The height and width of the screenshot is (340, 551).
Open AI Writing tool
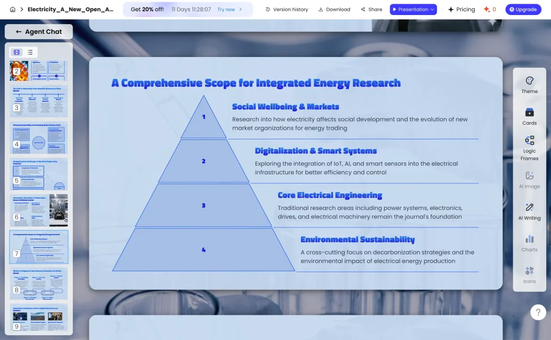[x=529, y=211]
